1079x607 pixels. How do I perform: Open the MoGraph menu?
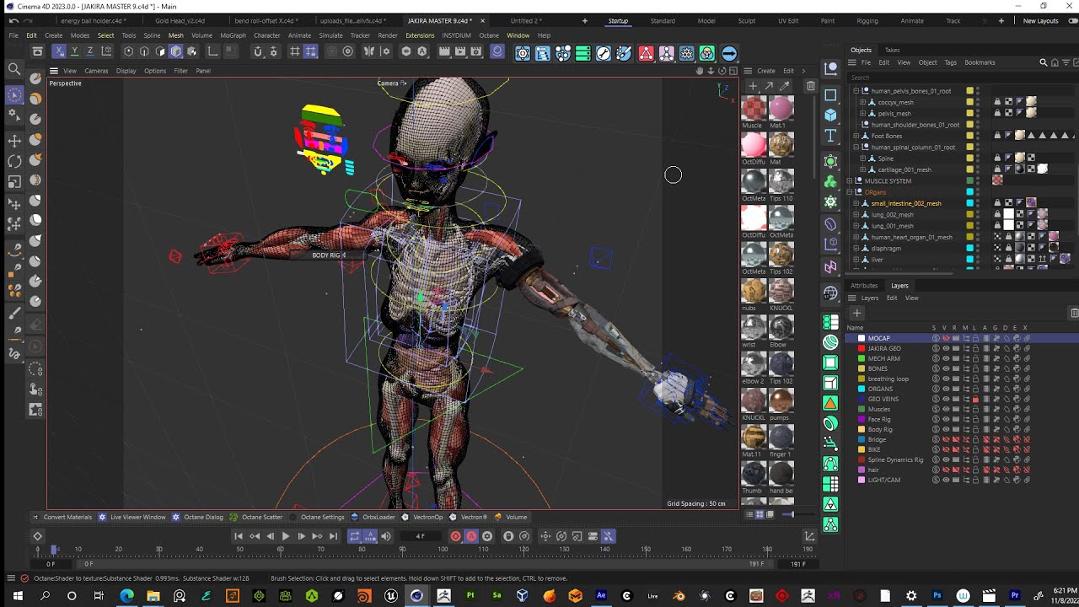point(233,35)
